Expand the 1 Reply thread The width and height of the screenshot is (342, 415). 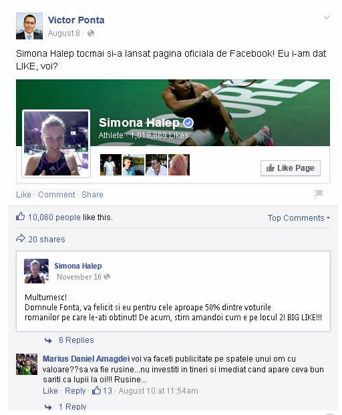[73, 406]
